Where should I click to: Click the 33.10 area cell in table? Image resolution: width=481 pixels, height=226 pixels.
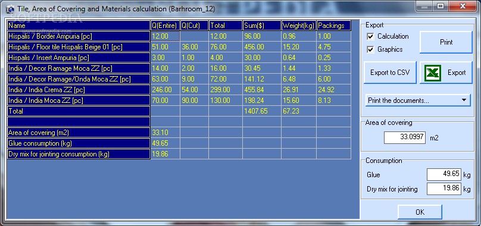click(x=165, y=133)
